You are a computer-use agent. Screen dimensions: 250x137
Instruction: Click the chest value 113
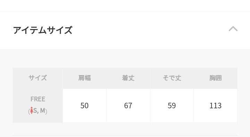pyautogui.click(x=215, y=106)
